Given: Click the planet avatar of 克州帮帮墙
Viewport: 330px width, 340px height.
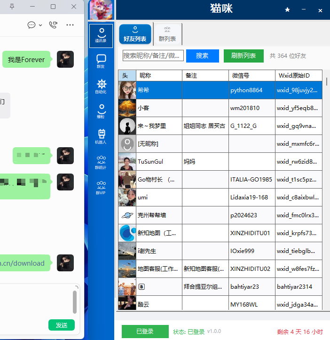Looking at the screenshot, I should 127,215.
